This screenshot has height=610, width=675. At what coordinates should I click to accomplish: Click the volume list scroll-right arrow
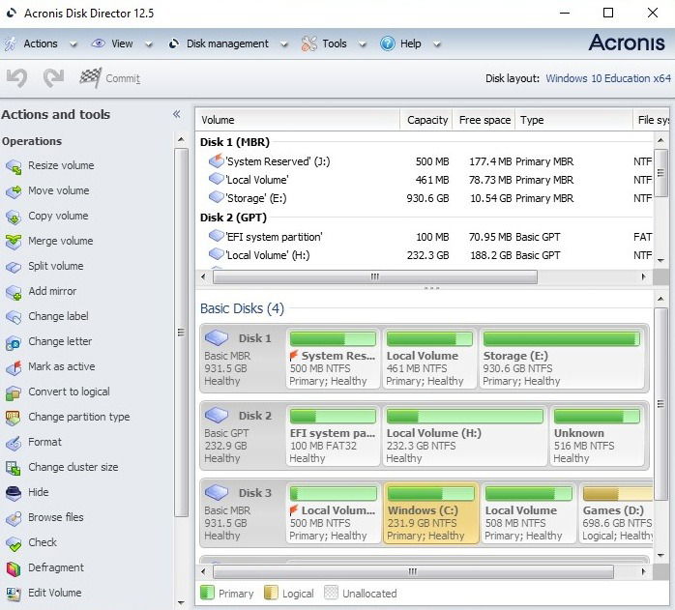[644, 276]
